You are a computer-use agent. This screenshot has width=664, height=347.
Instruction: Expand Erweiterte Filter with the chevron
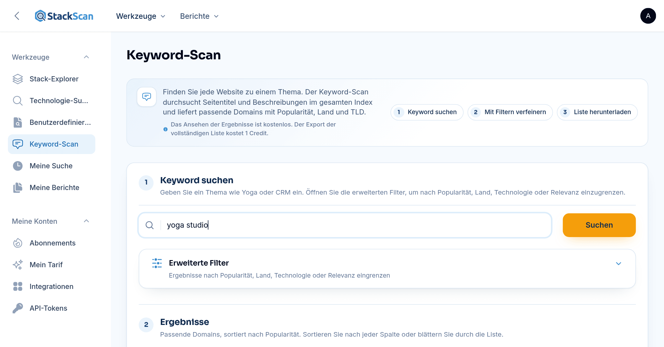pyautogui.click(x=619, y=264)
